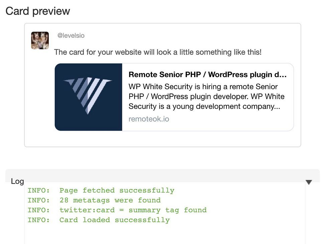Viewport: 334px width, 244px height.
Task: Click the tweet text about your website card
Action: tap(158, 52)
